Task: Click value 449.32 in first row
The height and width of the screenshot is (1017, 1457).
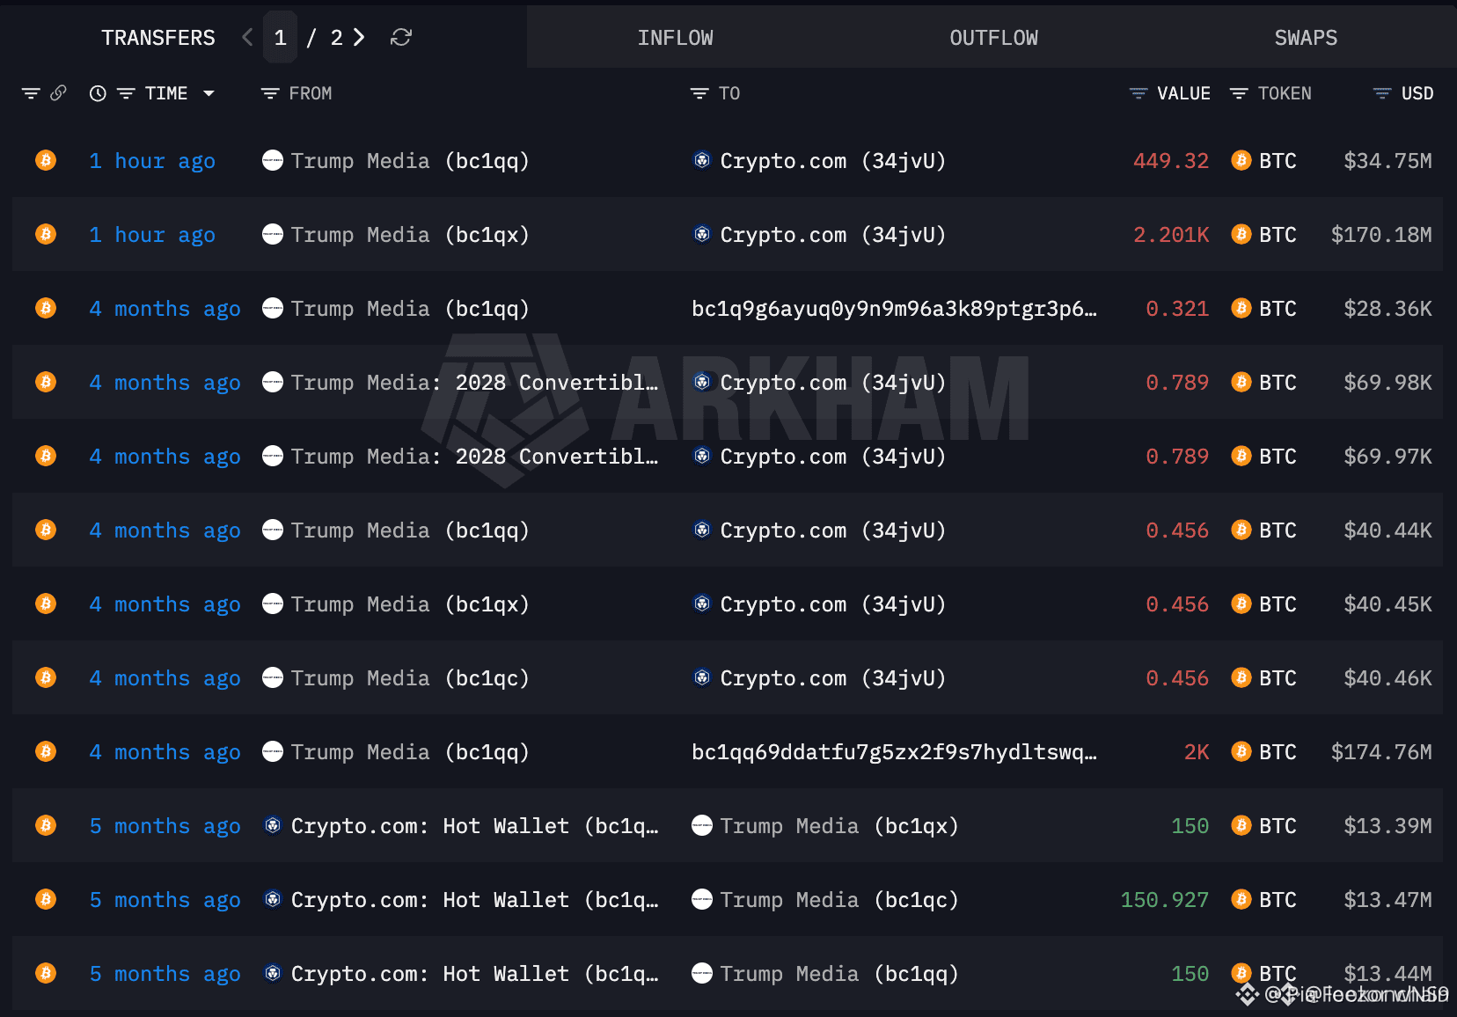Action: click(1171, 161)
